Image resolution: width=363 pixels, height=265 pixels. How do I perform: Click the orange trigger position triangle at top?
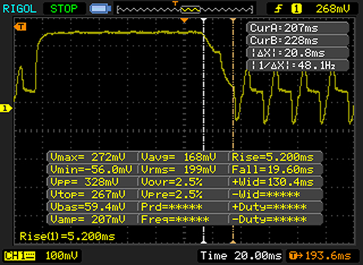(x=184, y=21)
